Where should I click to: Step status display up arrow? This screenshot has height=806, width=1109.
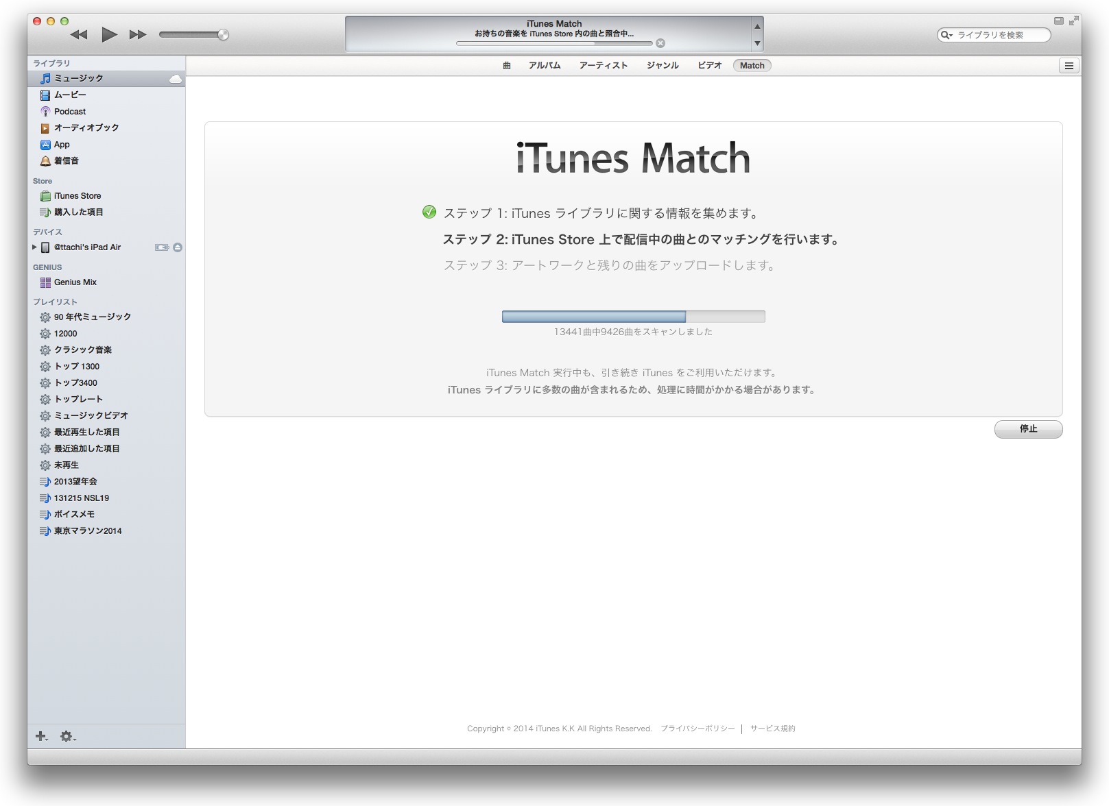click(x=757, y=26)
